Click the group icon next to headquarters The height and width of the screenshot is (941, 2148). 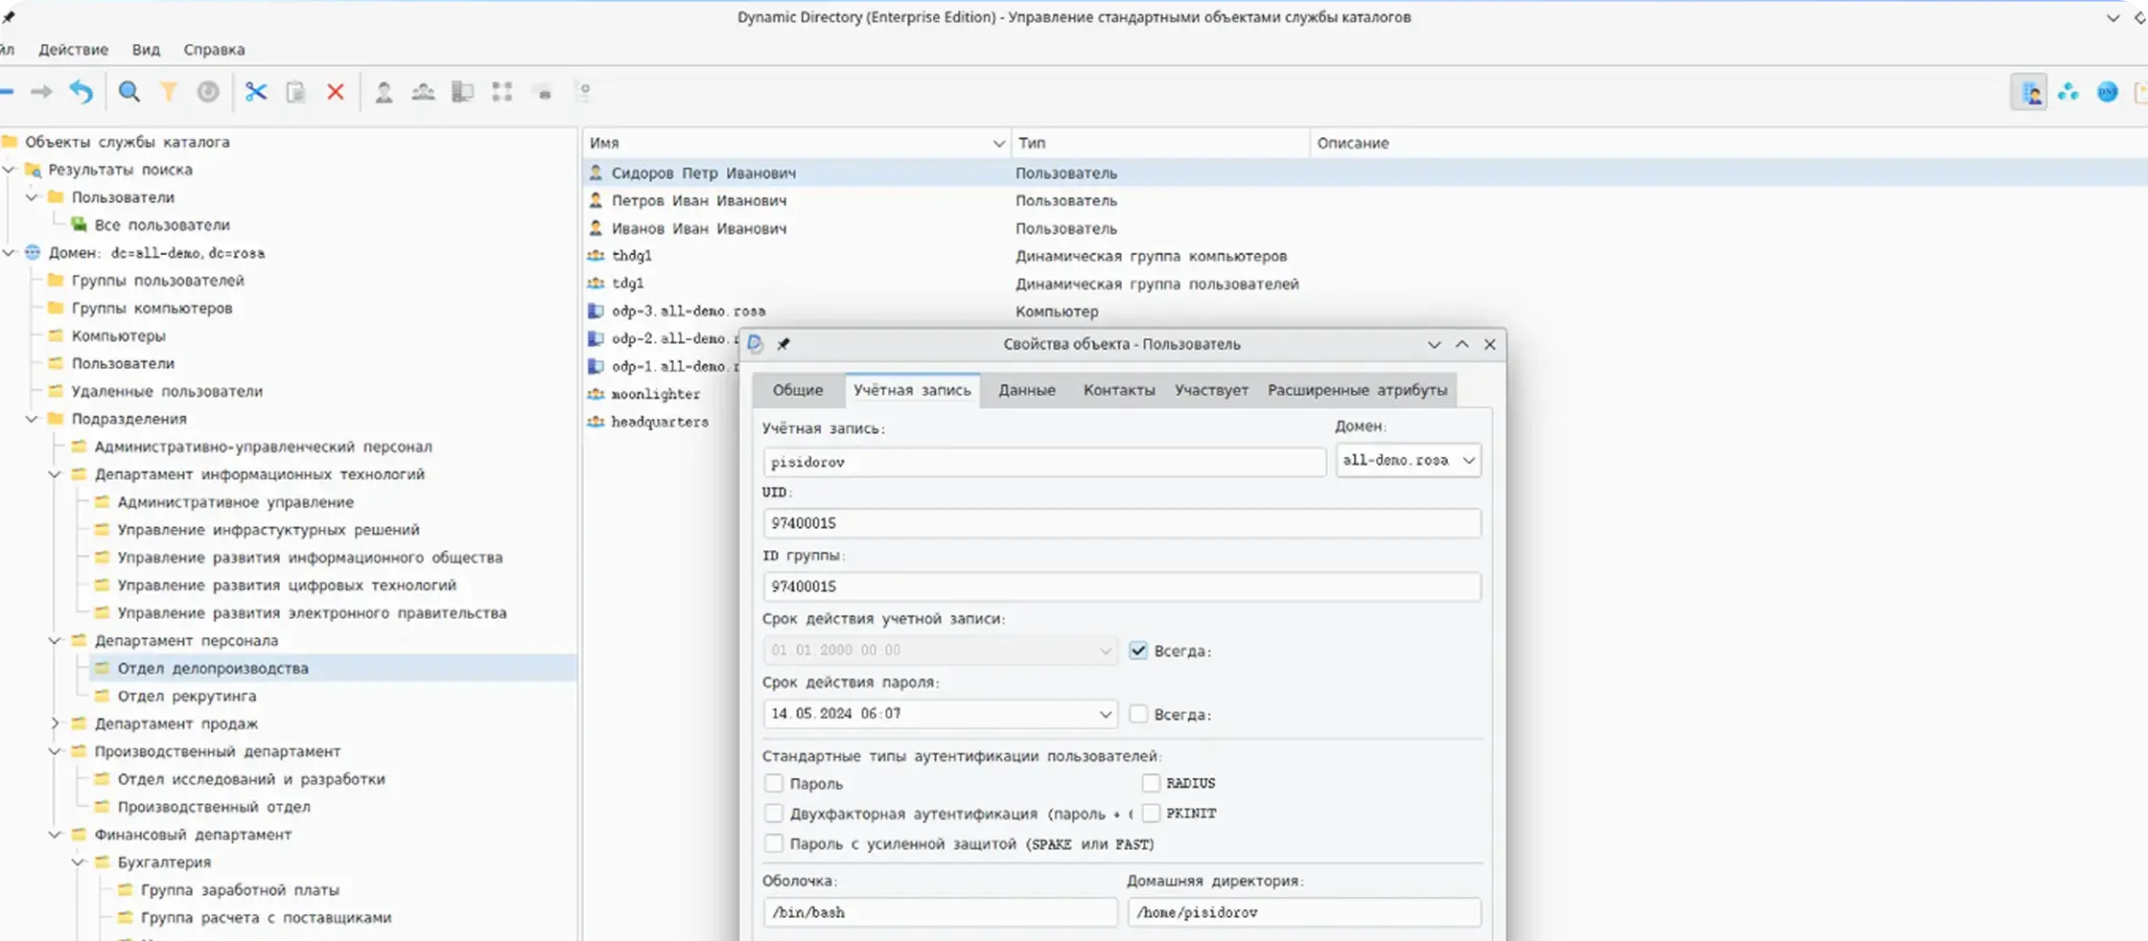pyautogui.click(x=595, y=422)
